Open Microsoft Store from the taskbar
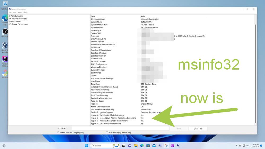The height and width of the screenshot is (149, 265). tap(148, 146)
